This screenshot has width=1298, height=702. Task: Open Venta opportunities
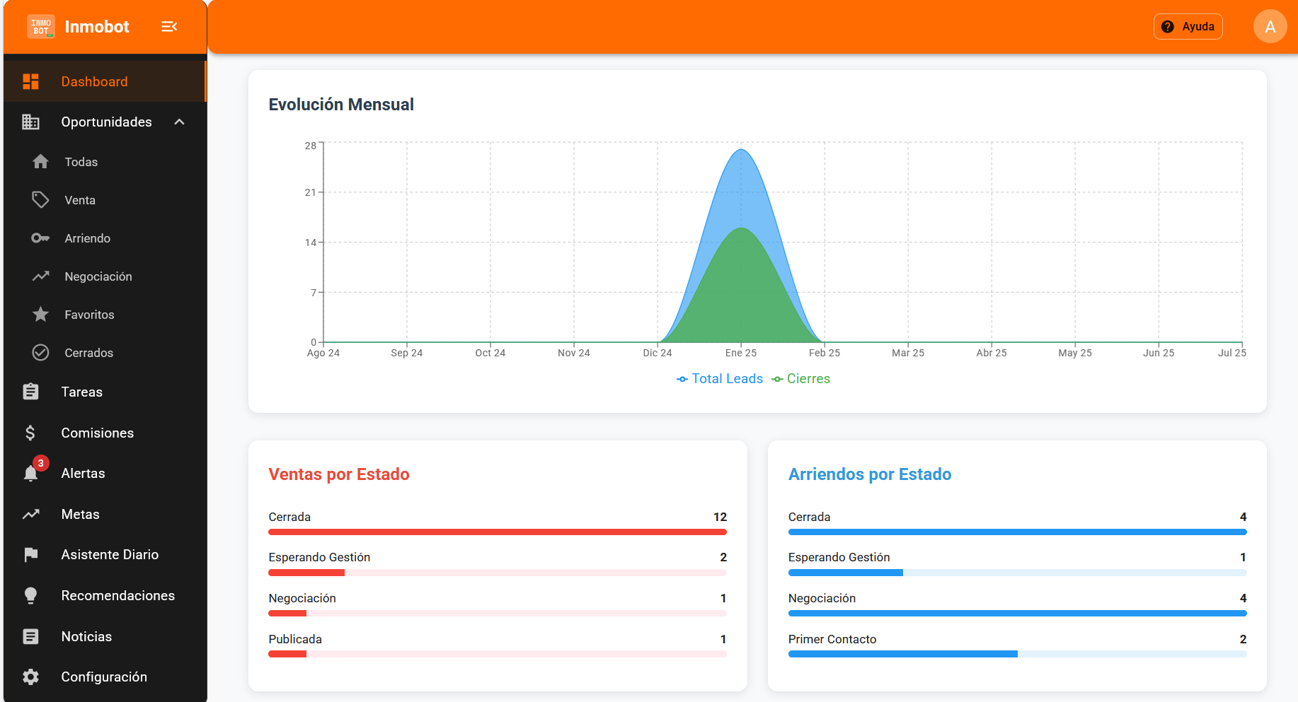(x=105, y=200)
